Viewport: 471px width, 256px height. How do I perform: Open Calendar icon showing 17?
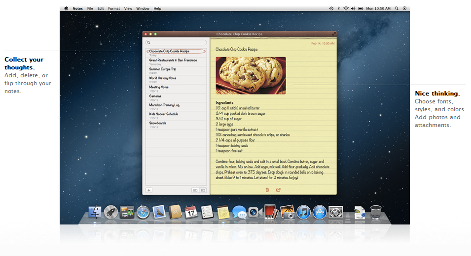click(x=191, y=212)
